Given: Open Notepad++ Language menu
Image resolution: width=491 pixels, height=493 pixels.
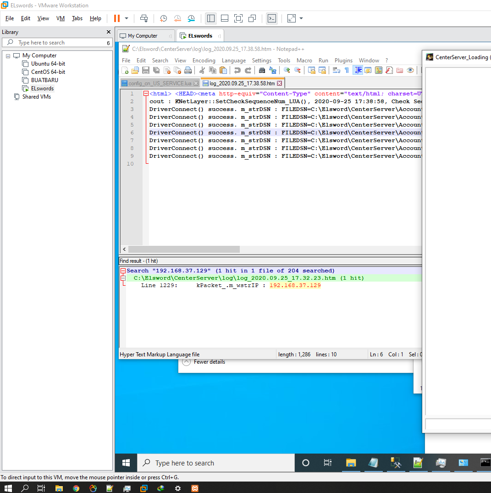Looking at the screenshot, I should point(233,61).
